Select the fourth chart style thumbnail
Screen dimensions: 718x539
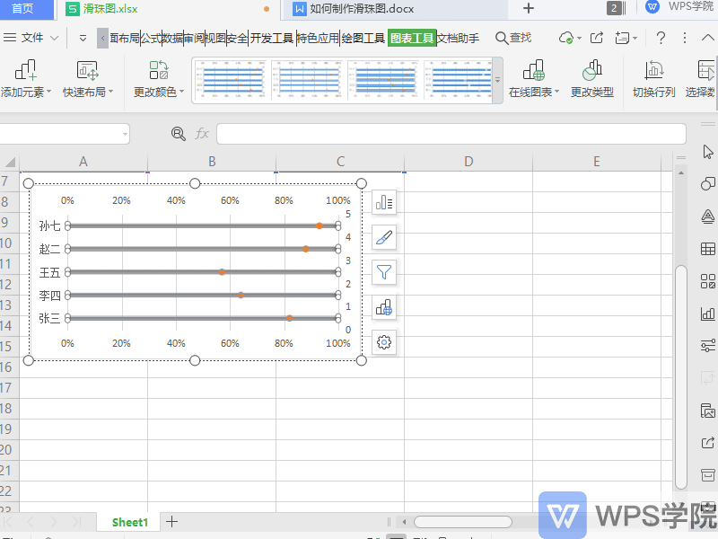[x=458, y=80]
